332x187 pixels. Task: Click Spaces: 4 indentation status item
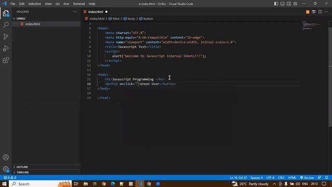256,178
